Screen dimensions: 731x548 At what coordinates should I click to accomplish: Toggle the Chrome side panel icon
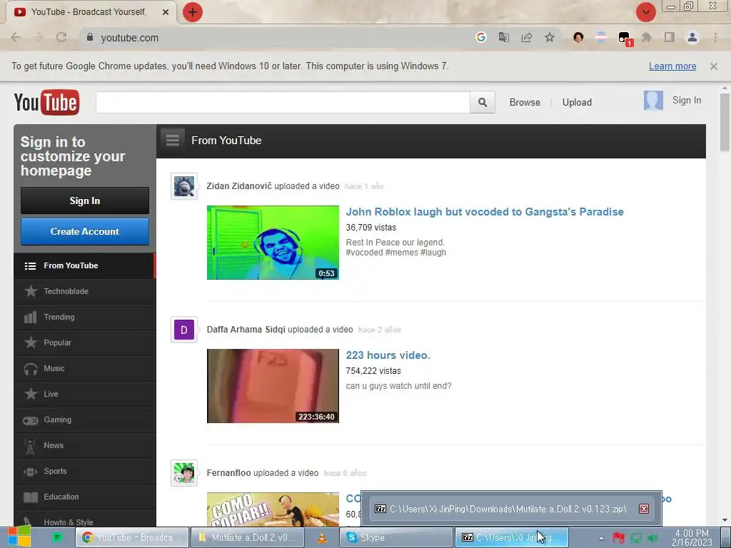(x=670, y=37)
